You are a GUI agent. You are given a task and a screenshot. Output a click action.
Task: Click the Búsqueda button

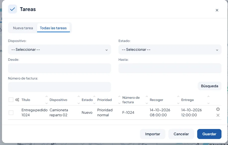tap(209, 86)
